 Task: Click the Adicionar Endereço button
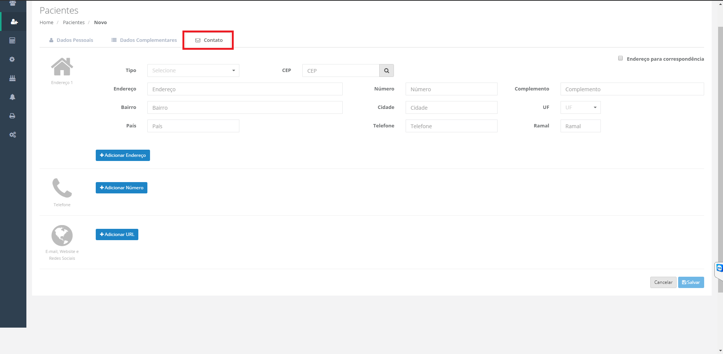tap(123, 155)
